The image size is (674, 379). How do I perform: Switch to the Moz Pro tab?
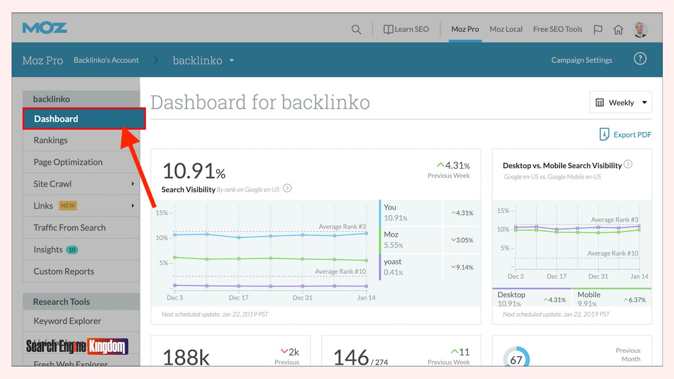[465, 29]
